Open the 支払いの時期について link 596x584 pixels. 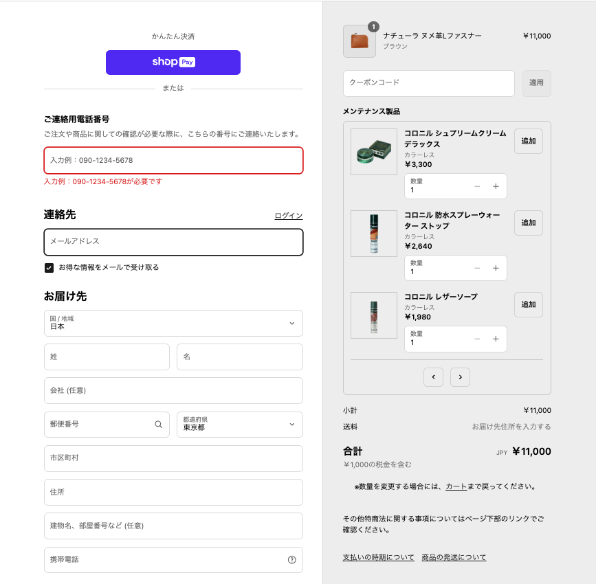[x=378, y=557]
